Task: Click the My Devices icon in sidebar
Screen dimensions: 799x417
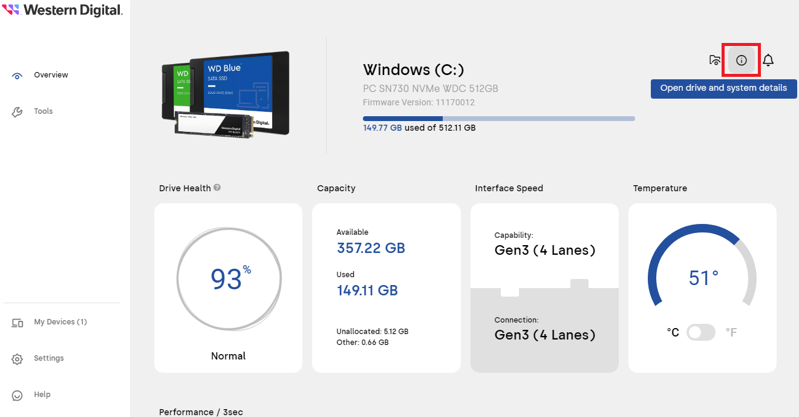Action: (17, 322)
